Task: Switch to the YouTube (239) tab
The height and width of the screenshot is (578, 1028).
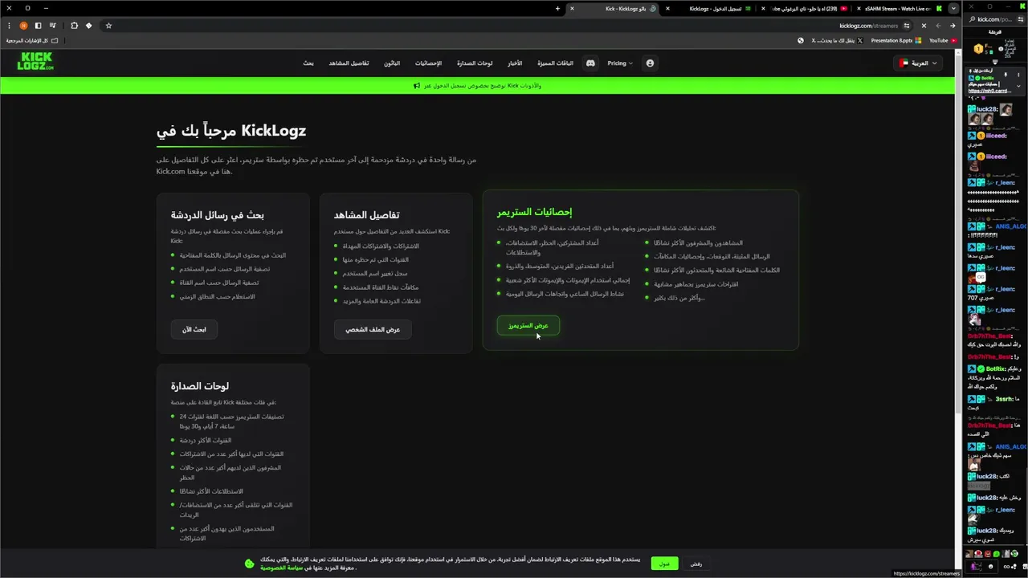Action: [x=806, y=9]
